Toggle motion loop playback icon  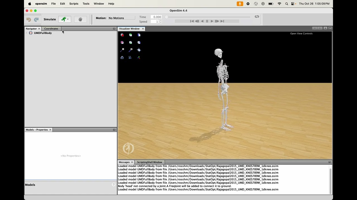(x=257, y=17)
